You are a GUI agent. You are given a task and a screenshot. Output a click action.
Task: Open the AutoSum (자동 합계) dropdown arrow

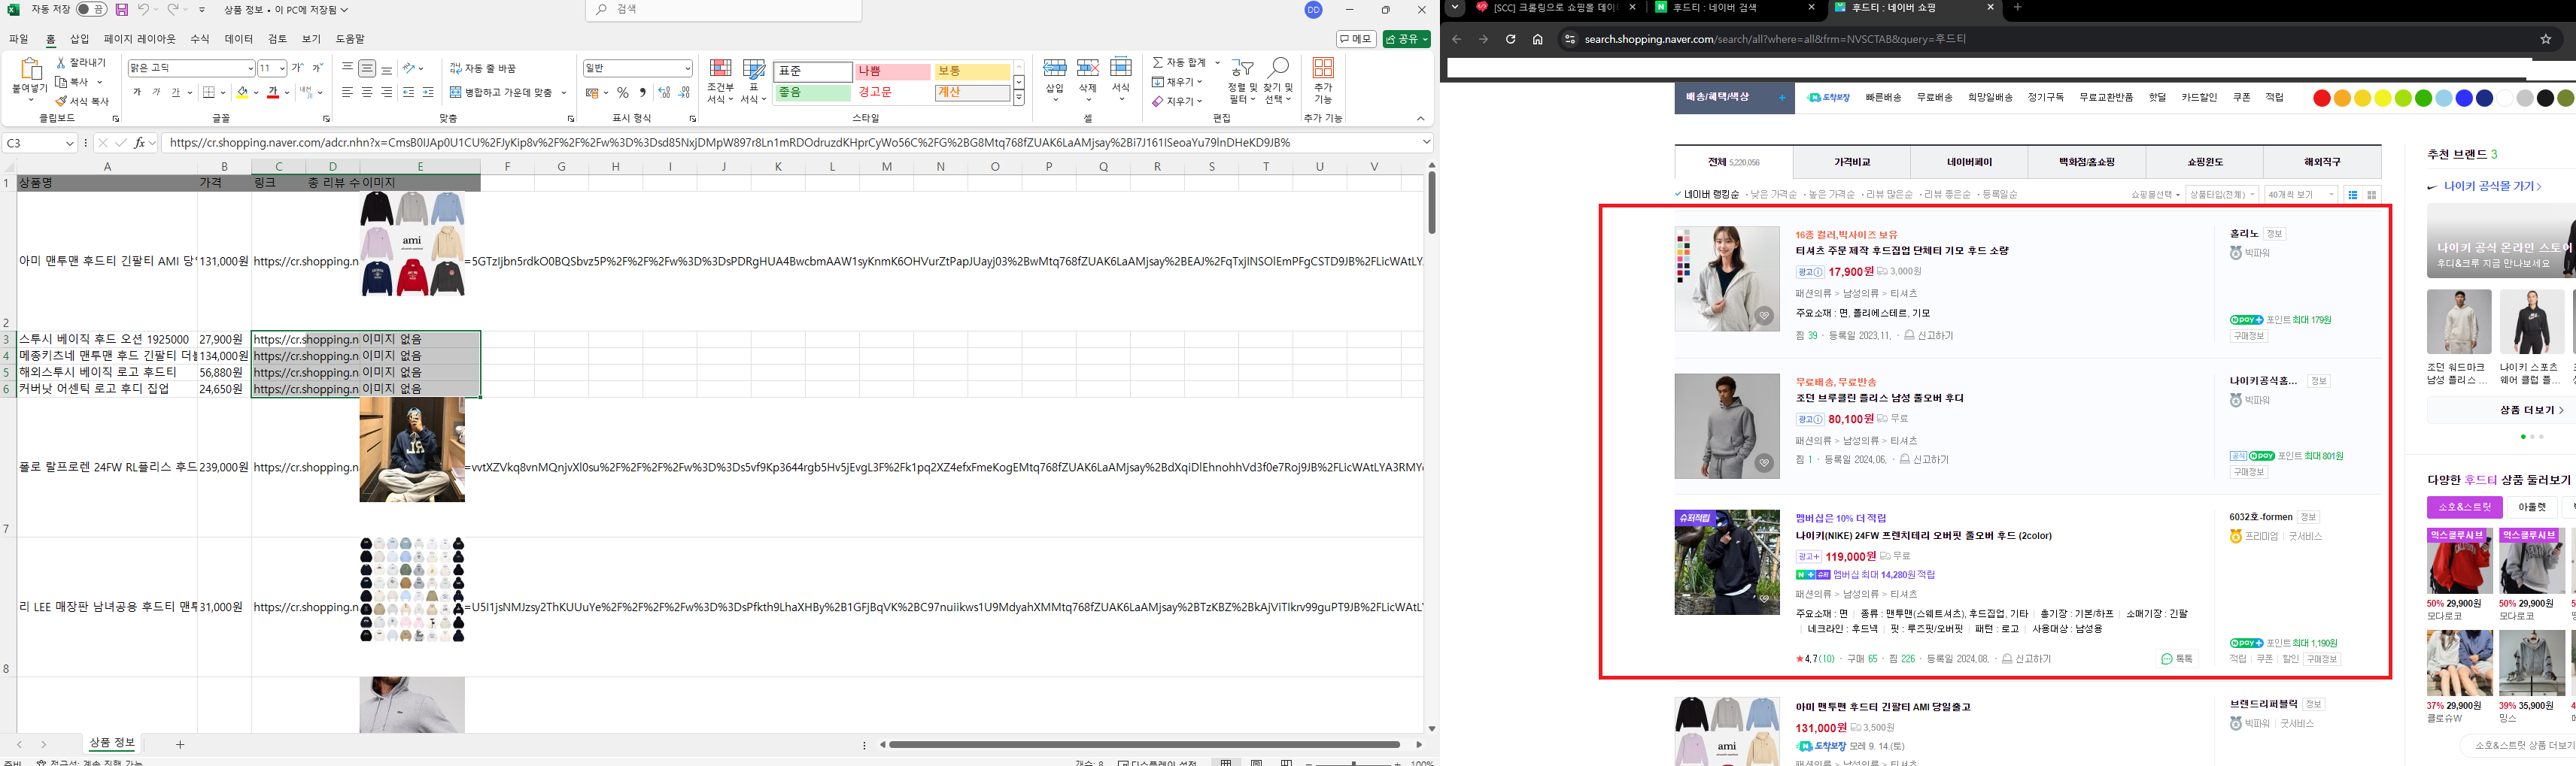(x=1217, y=63)
